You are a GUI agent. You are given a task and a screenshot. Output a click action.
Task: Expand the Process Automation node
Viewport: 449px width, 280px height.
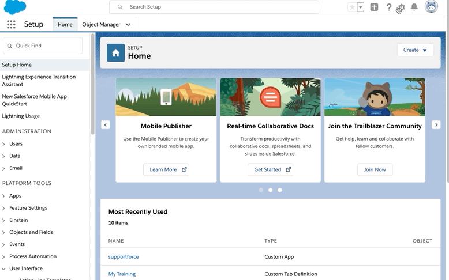[x=3, y=257]
